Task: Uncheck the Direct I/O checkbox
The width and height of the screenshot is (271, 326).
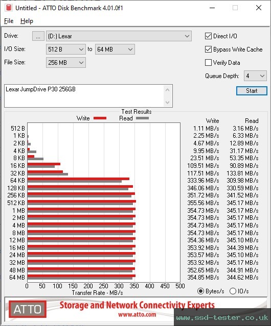Action: point(208,36)
